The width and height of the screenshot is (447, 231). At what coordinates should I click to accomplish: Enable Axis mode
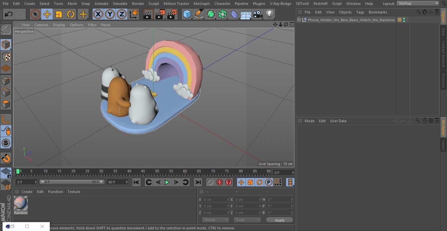[6, 119]
